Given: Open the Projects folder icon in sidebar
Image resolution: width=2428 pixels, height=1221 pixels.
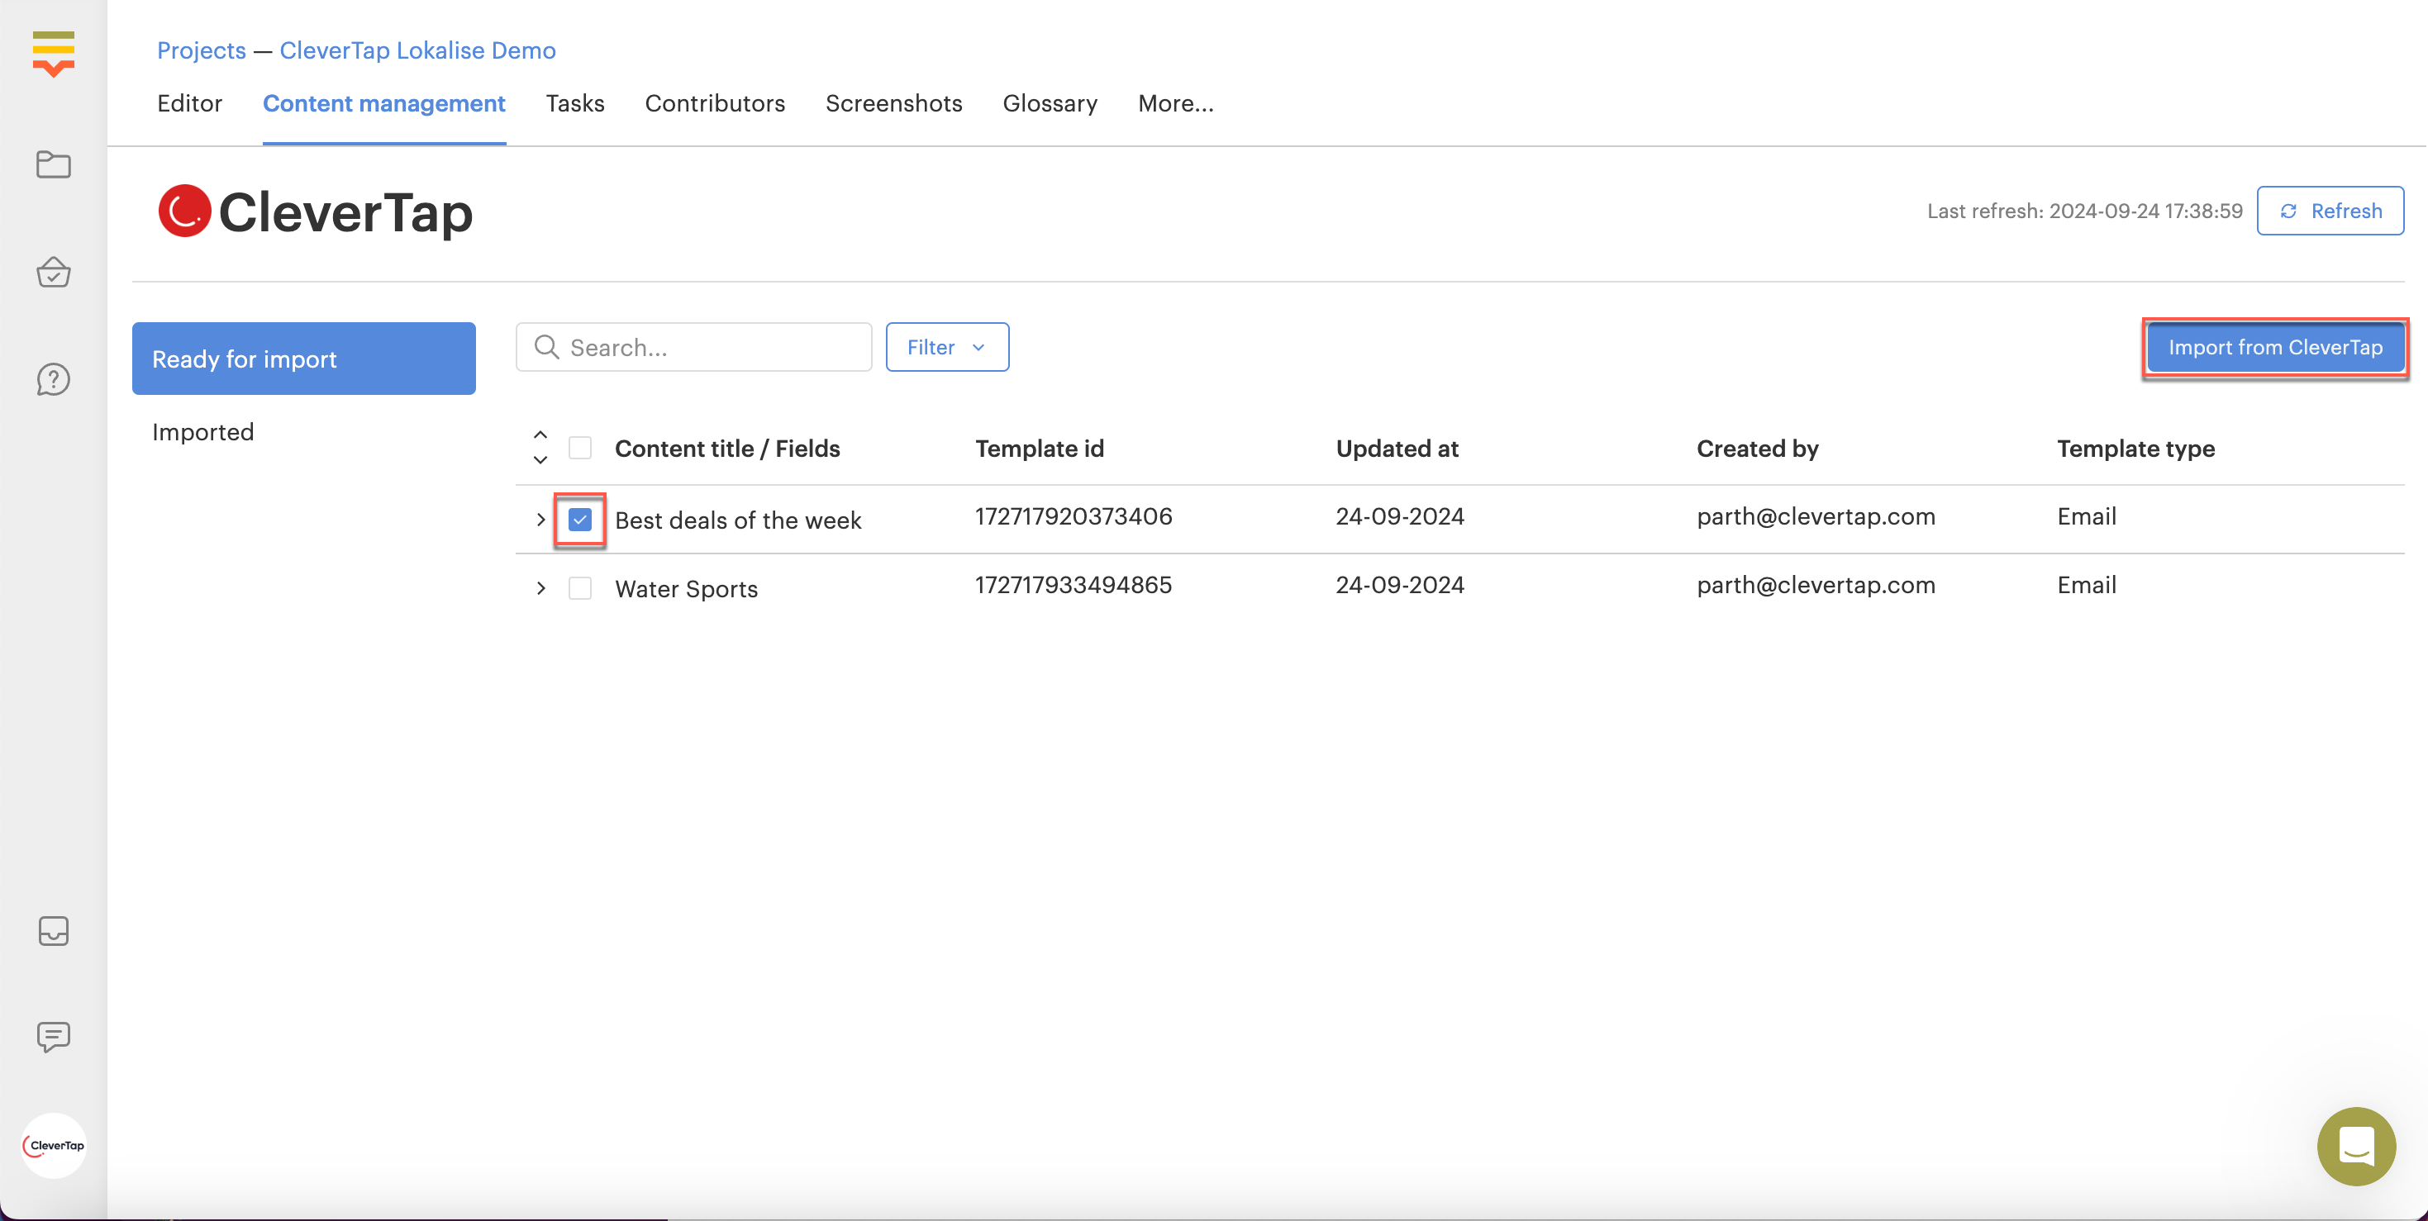Looking at the screenshot, I should point(53,164).
